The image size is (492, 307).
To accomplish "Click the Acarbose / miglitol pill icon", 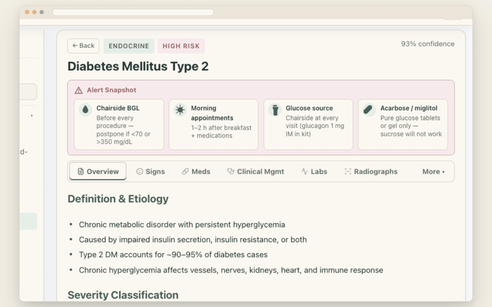I will click(x=369, y=110).
